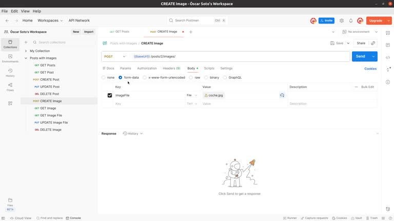Upload coche.jpg to cloud icon

[282, 95]
